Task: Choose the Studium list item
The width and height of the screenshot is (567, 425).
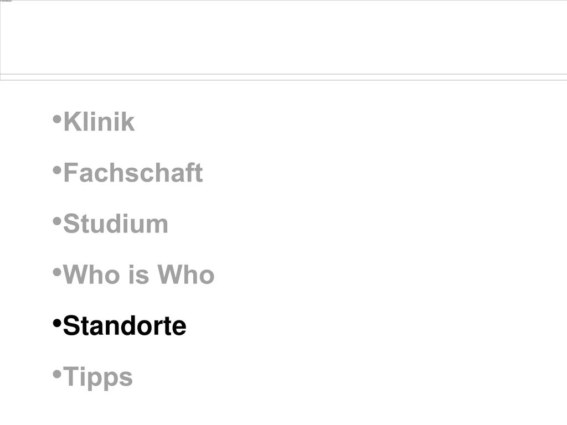Action: (x=115, y=224)
